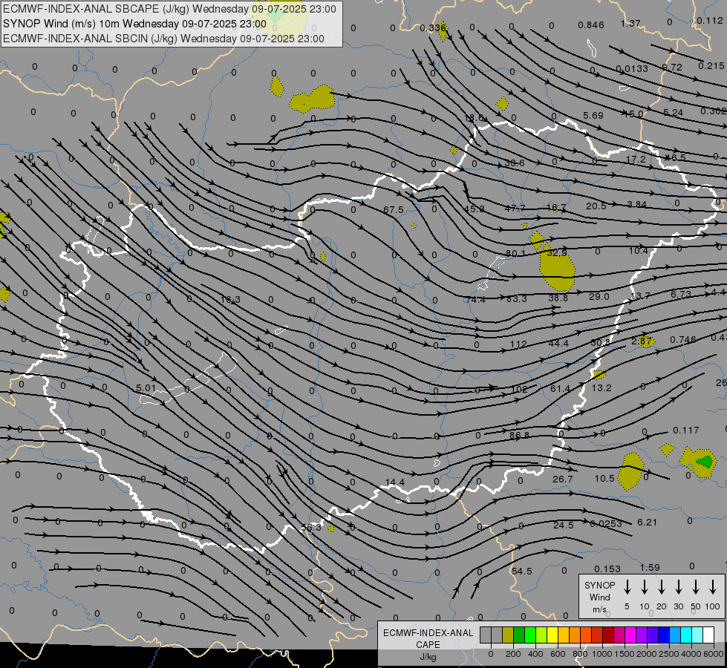Pick the dark red swatch right of 1000

click(x=608, y=635)
